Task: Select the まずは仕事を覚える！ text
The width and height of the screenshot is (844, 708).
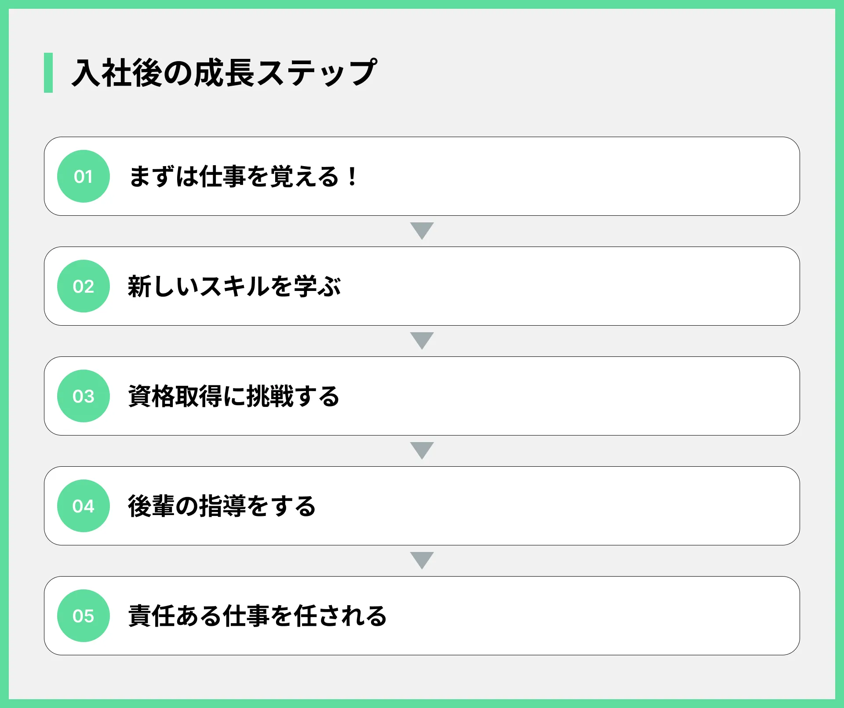Action: [244, 176]
